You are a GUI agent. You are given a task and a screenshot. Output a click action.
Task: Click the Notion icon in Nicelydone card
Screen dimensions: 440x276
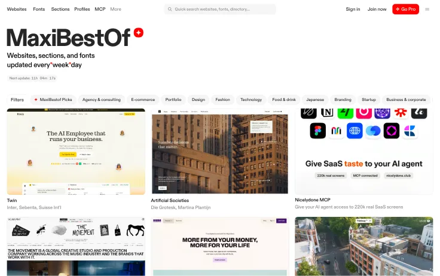[x=327, y=112]
